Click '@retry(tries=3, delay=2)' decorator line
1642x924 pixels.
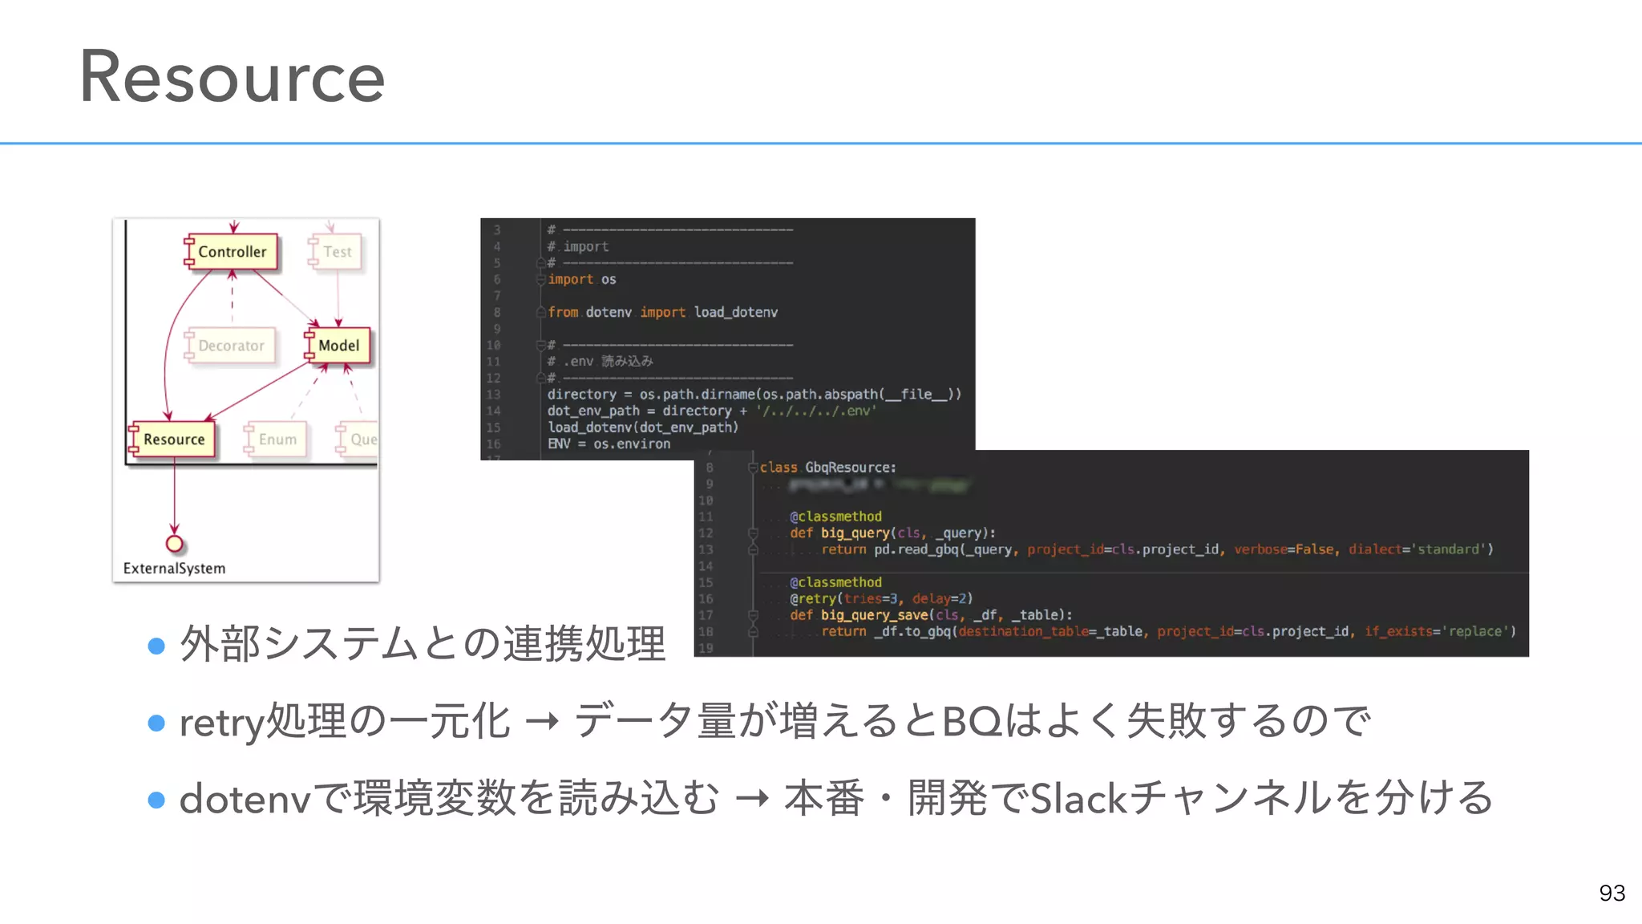(881, 598)
